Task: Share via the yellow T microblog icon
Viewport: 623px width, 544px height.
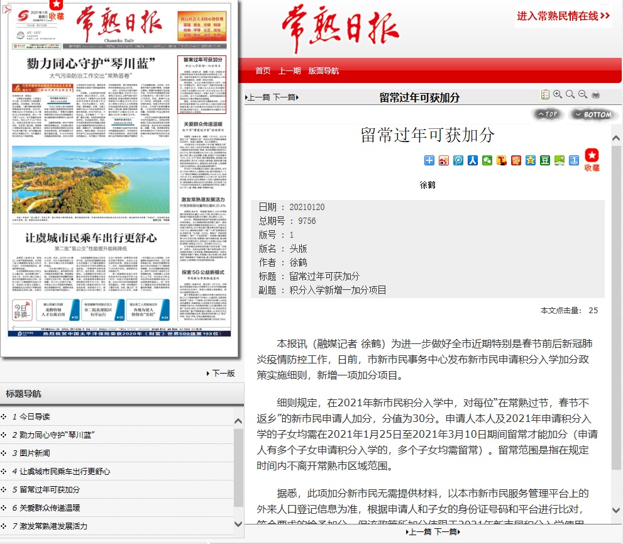Action: (502, 160)
